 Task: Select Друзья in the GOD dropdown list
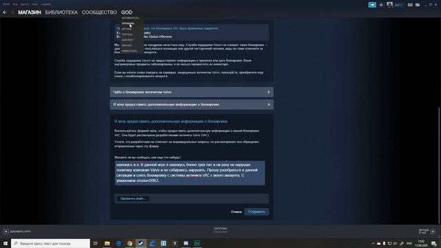point(127,29)
